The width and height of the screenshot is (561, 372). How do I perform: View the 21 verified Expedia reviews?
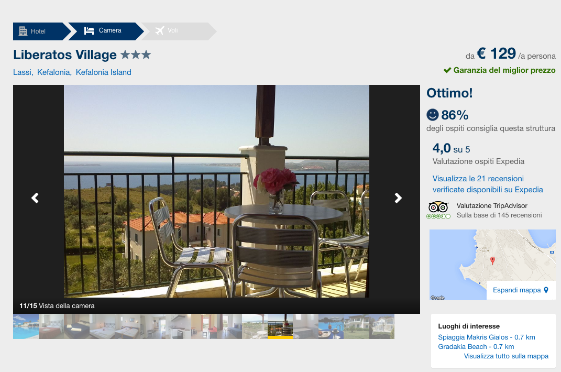[x=487, y=184]
